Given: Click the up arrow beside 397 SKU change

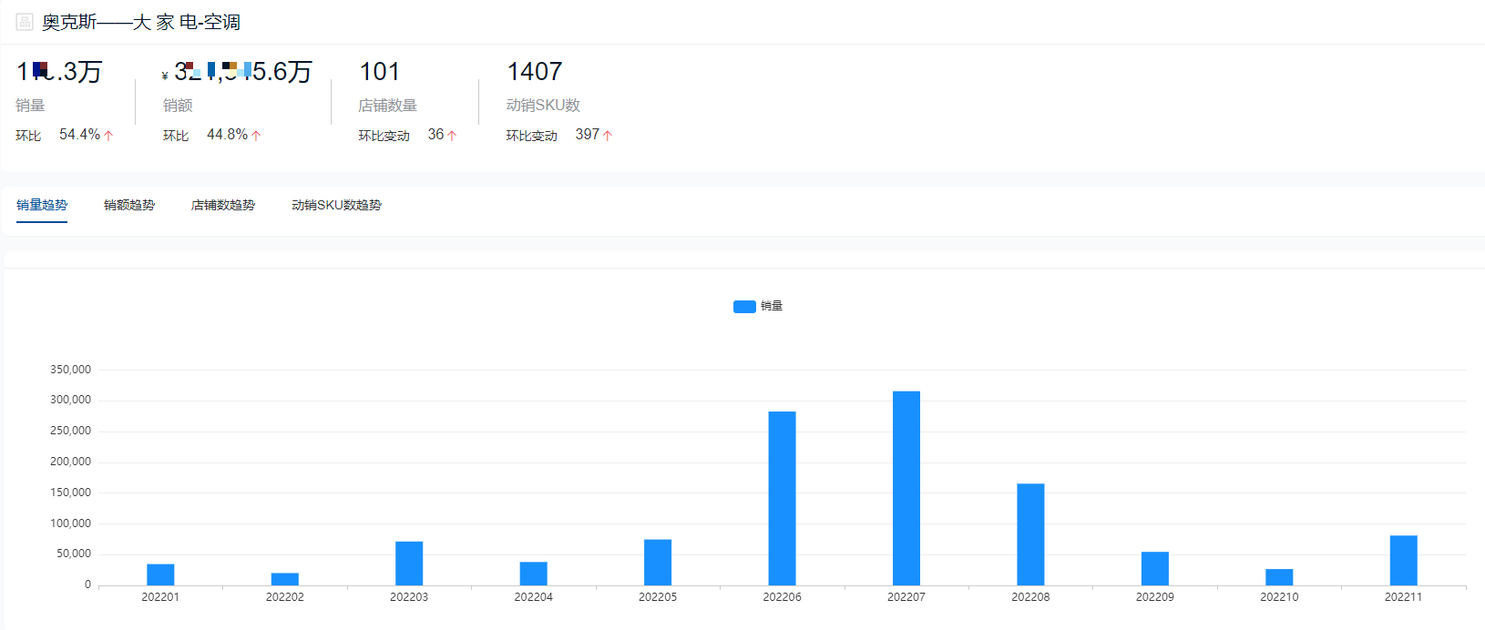Looking at the screenshot, I should pos(608,136).
